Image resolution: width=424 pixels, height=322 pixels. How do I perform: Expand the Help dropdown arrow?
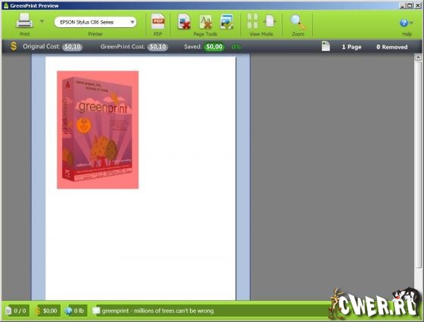point(411,23)
